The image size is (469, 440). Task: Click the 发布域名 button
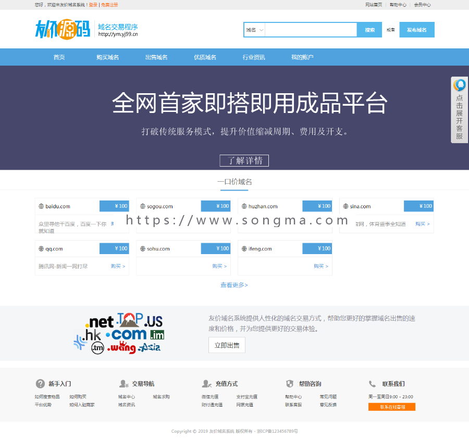click(417, 30)
